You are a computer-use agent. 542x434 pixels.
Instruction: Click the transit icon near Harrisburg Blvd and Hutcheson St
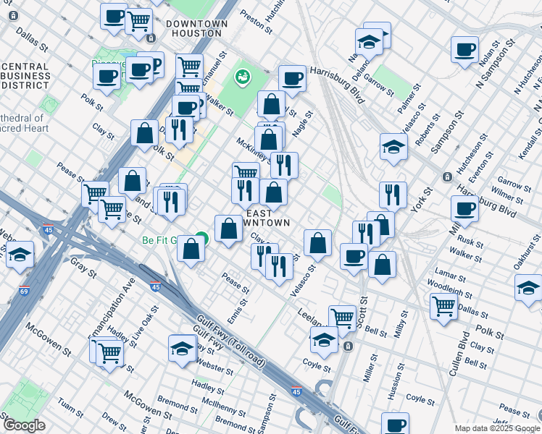point(447,177)
